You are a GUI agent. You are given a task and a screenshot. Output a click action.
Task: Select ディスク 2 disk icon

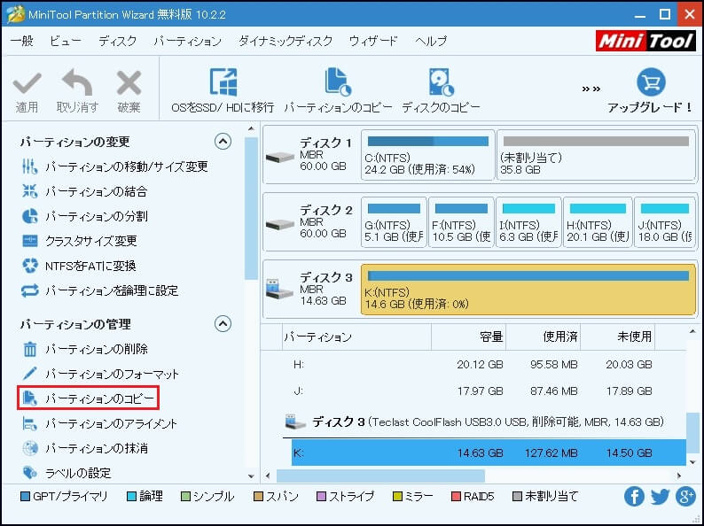tap(279, 224)
